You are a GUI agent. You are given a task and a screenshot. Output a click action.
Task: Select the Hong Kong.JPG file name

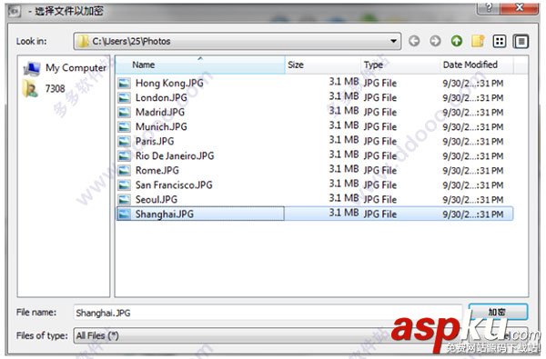169,83
